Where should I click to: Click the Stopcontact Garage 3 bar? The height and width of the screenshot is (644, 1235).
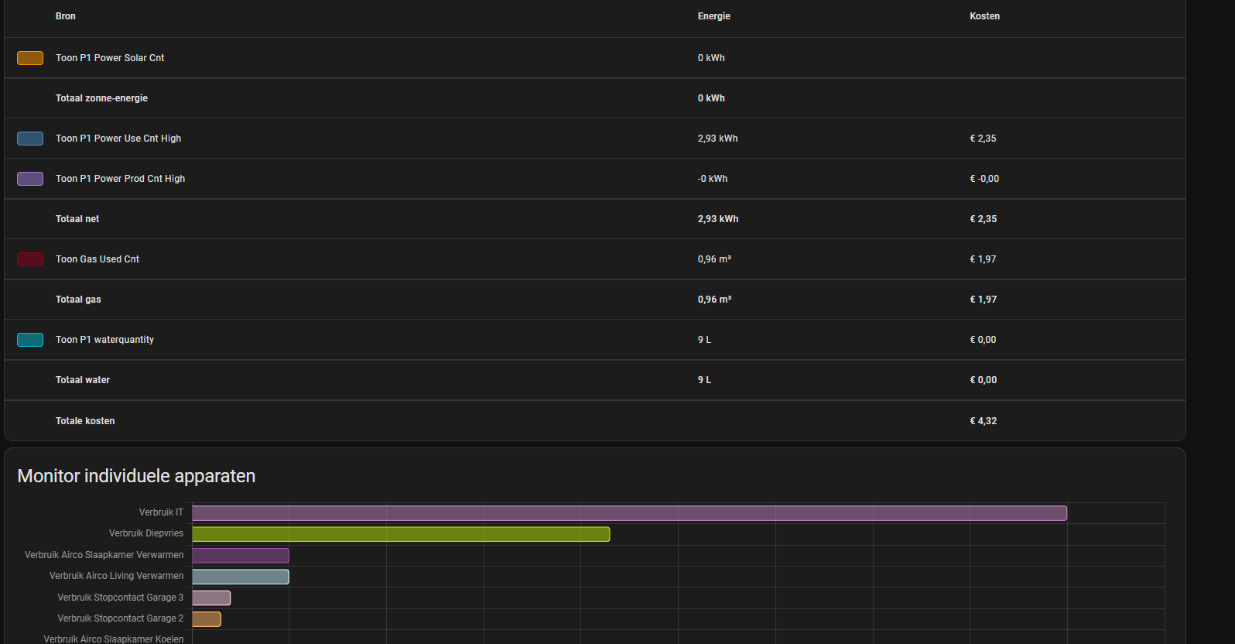pos(211,598)
